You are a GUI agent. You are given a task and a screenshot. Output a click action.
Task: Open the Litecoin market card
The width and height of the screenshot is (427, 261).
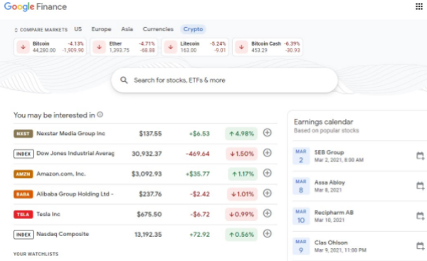click(x=195, y=47)
